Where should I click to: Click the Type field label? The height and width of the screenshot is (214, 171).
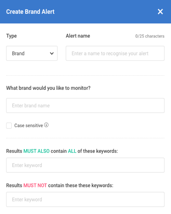click(x=11, y=36)
